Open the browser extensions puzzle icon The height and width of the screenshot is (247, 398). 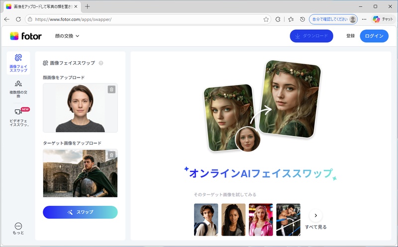(278, 19)
